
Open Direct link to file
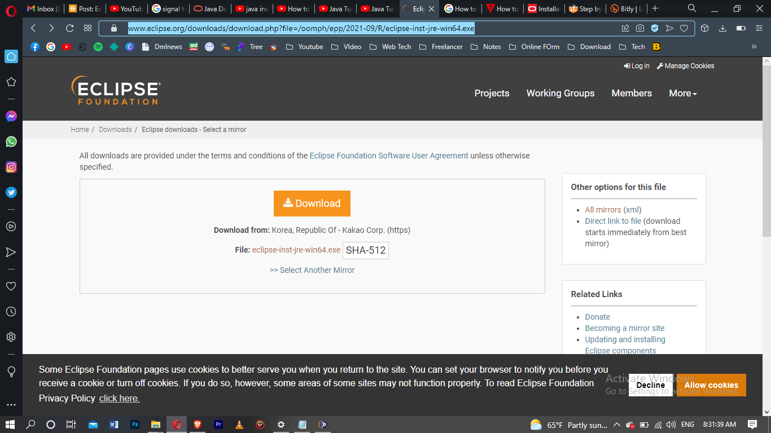613,221
